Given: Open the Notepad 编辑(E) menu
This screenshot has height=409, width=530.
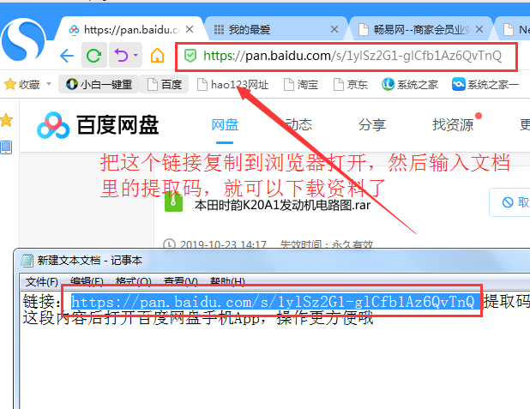Looking at the screenshot, I should (87, 281).
